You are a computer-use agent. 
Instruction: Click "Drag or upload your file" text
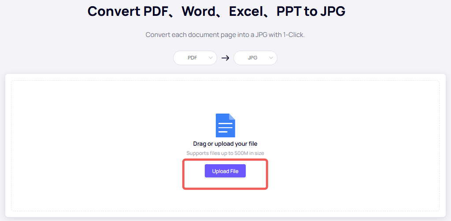pyautogui.click(x=225, y=144)
